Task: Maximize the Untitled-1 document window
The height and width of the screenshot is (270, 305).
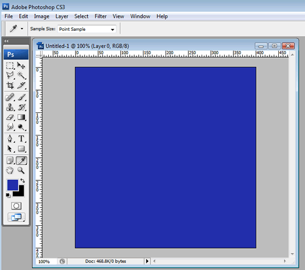Action: coord(274,46)
